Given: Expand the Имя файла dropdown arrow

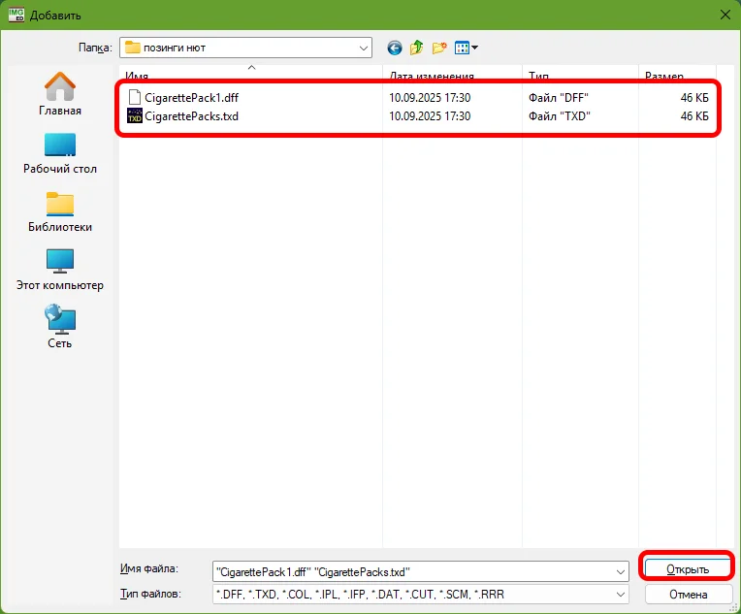Looking at the screenshot, I should click(x=621, y=572).
